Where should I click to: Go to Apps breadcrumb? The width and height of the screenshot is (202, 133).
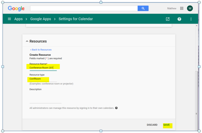click(x=18, y=19)
